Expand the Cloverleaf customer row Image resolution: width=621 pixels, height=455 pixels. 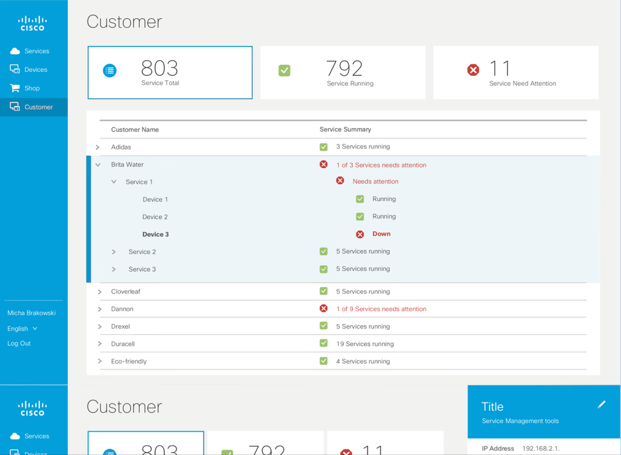[x=99, y=292]
